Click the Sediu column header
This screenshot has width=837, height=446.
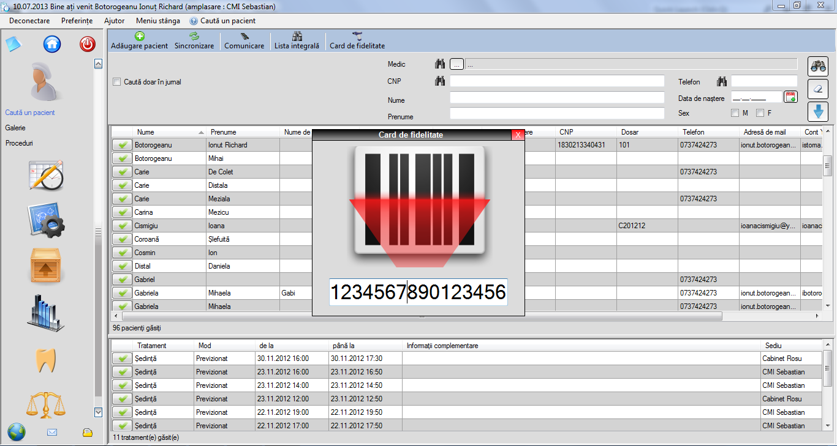(x=791, y=346)
